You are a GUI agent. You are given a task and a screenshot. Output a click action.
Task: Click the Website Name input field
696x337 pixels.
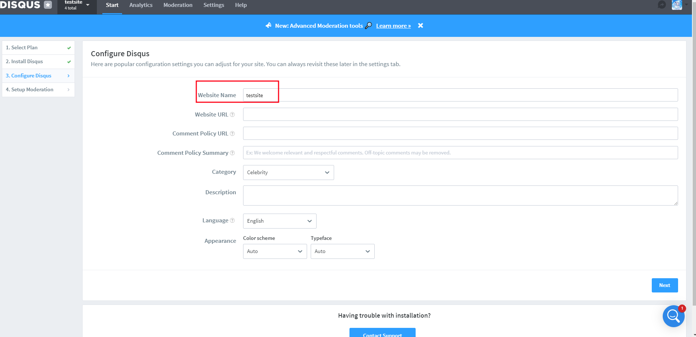coord(460,95)
